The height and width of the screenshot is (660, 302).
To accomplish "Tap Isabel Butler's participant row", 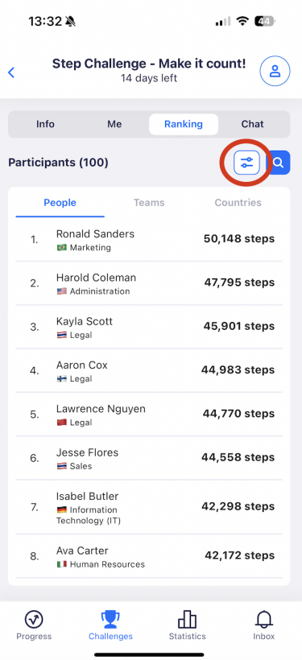I will [149, 507].
